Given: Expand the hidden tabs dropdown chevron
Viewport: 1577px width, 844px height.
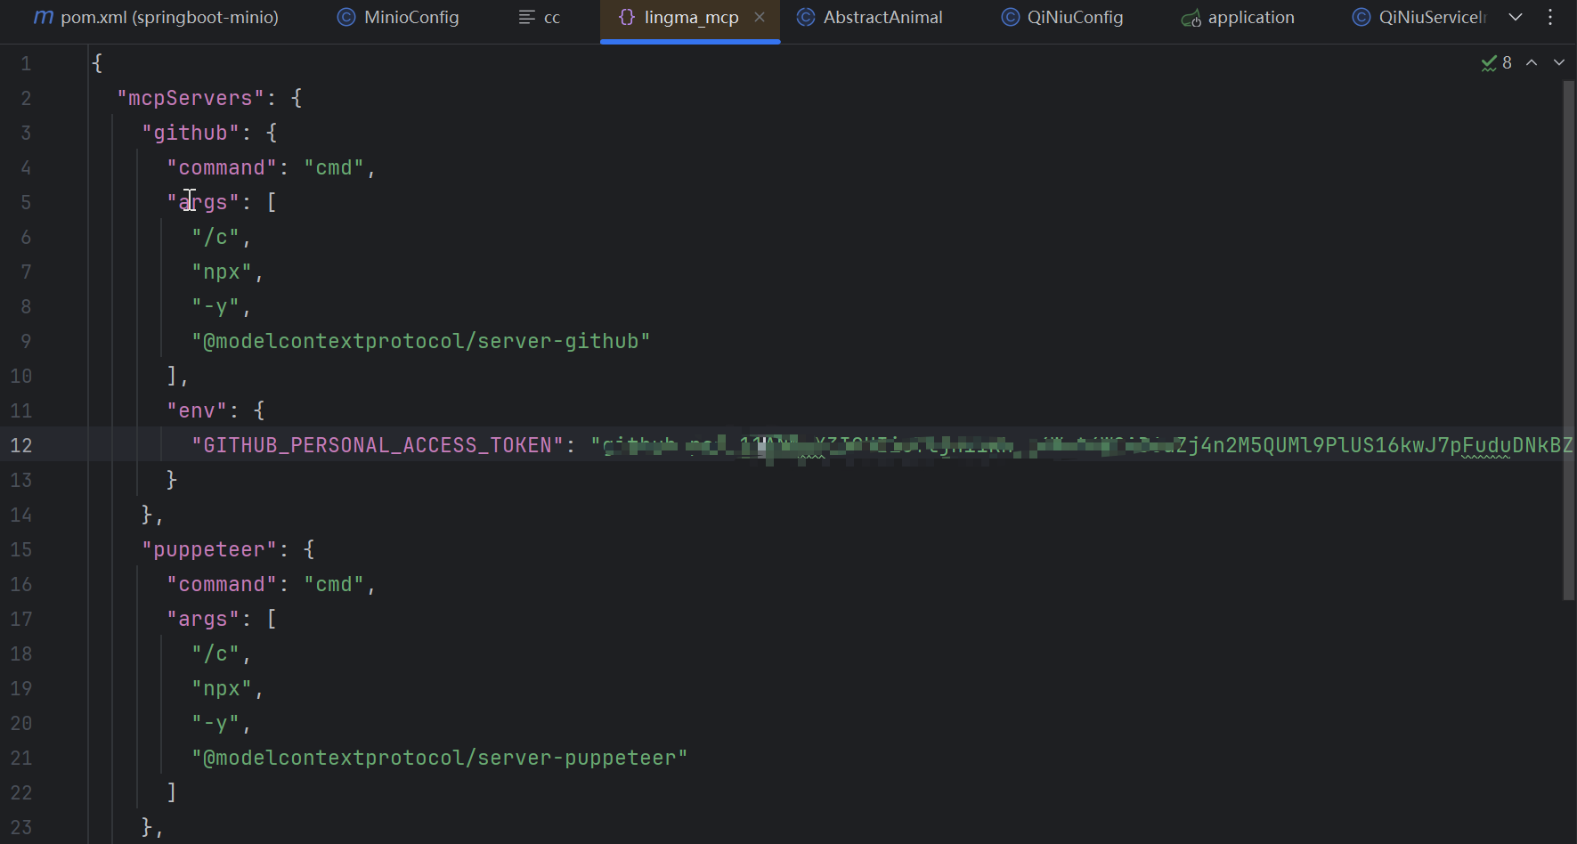Looking at the screenshot, I should pyautogui.click(x=1516, y=17).
